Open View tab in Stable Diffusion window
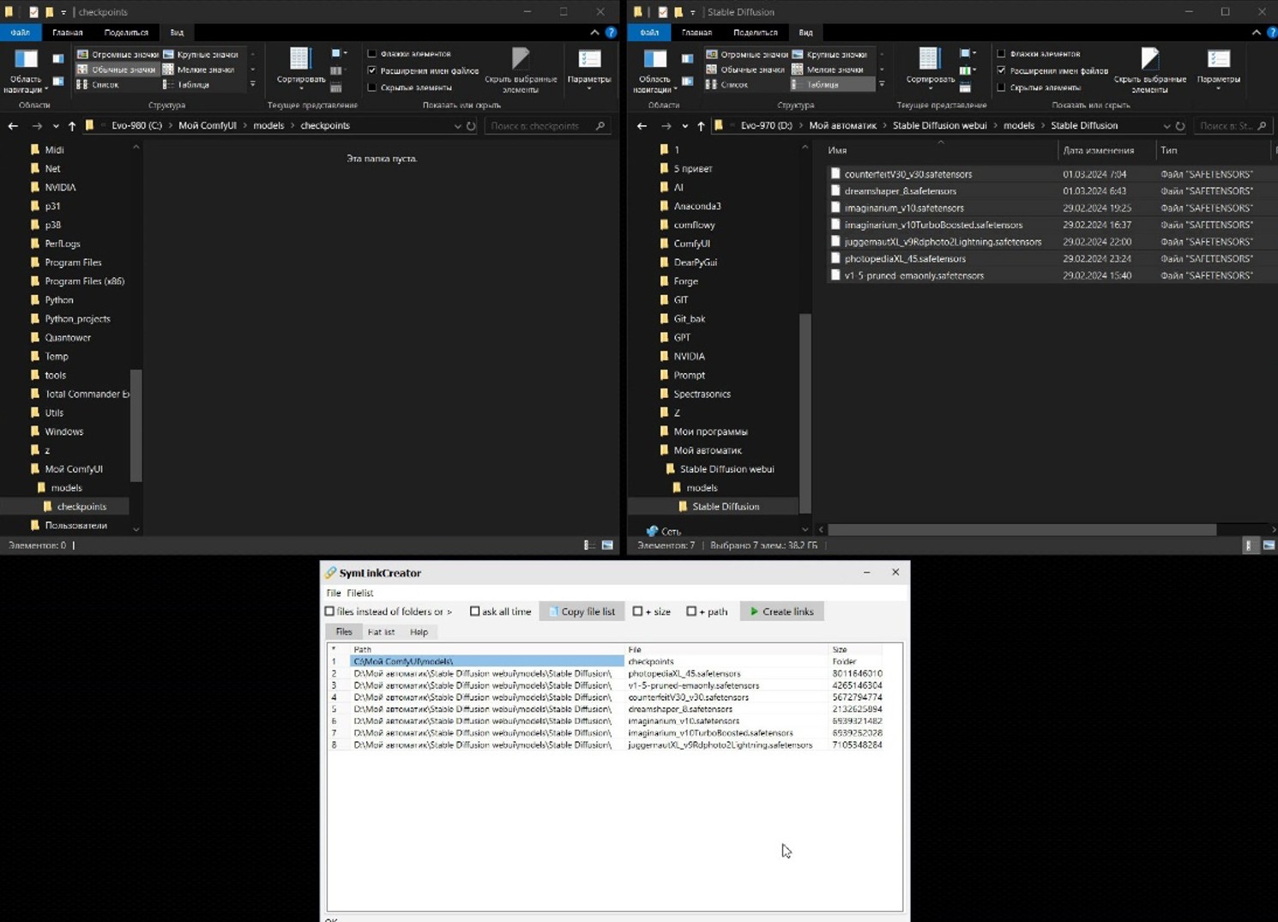The width and height of the screenshot is (1278, 922). tap(805, 33)
